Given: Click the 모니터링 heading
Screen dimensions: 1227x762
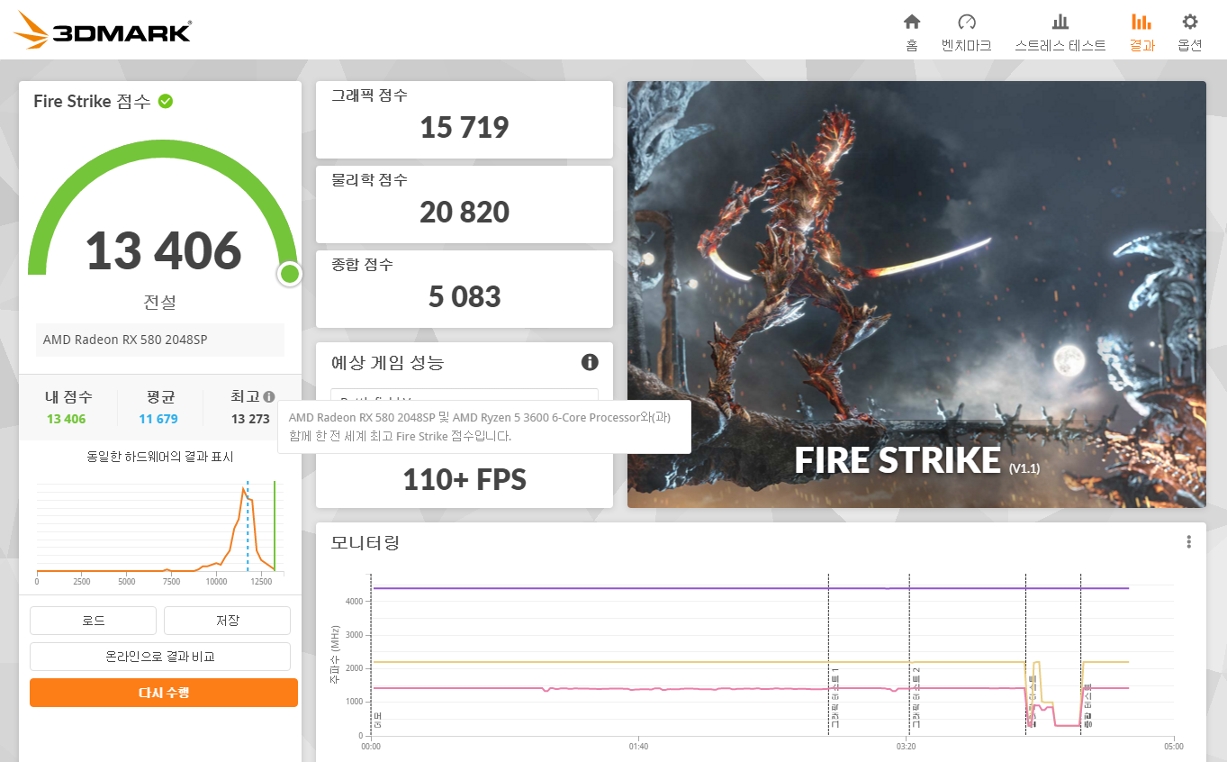Looking at the screenshot, I should pos(365,541).
